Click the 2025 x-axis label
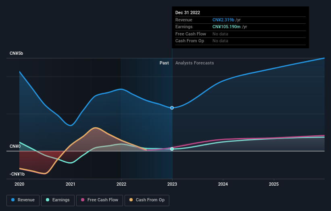The height and width of the screenshot is (211, 331). click(x=274, y=184)
